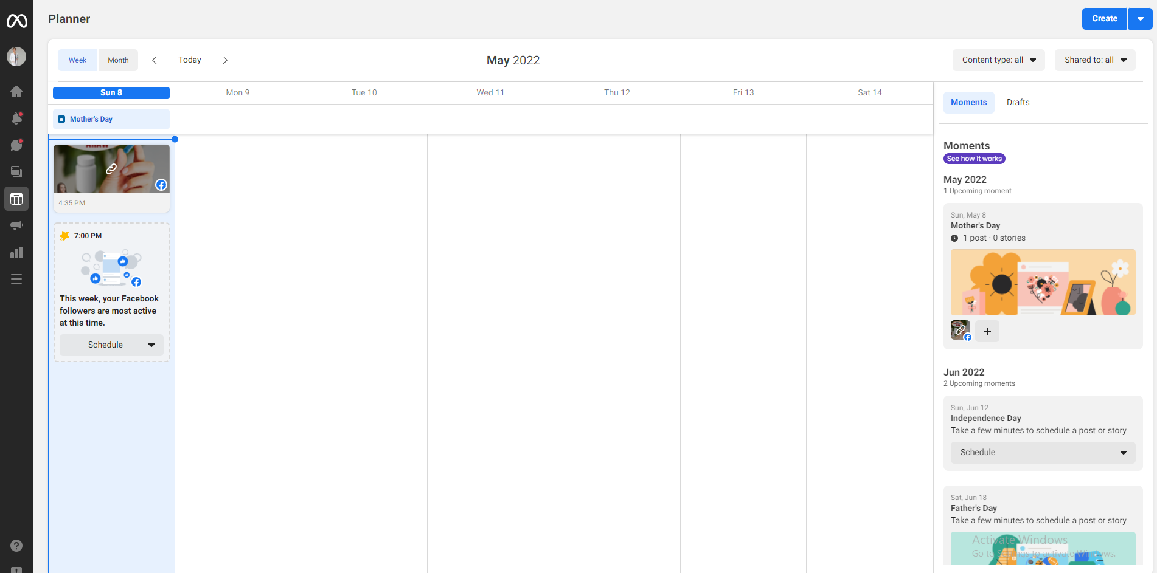Open Schedule dropdown for Independence Day
Screen dimensions: 1157x573
coord(1043,453)
